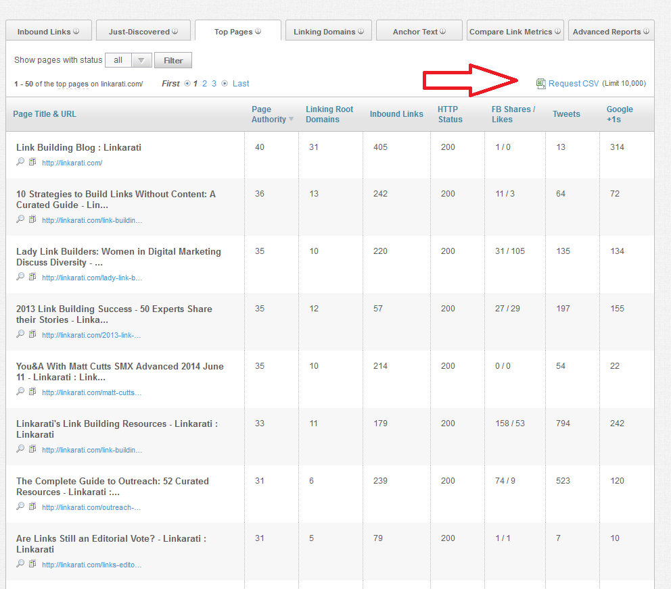This screenshot has width=671, height=589.
Task: Open linkarati.com/lady-link-b... URL link
Action: click(92, 278)
